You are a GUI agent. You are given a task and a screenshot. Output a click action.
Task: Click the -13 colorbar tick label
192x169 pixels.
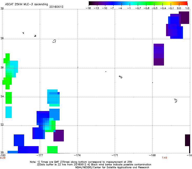pos(96,8)
